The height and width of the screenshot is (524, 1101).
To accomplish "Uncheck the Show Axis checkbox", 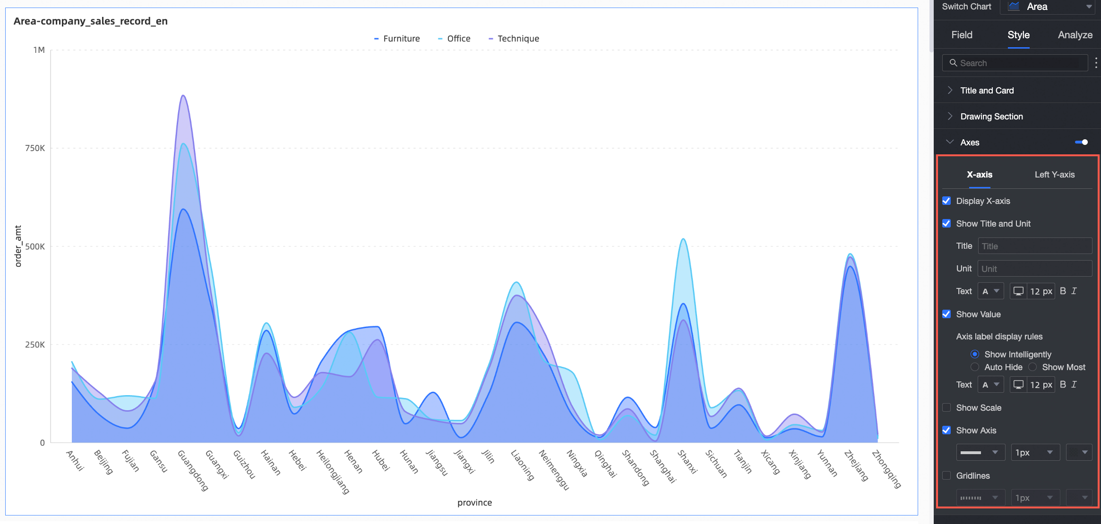I will tap(946, 430).
